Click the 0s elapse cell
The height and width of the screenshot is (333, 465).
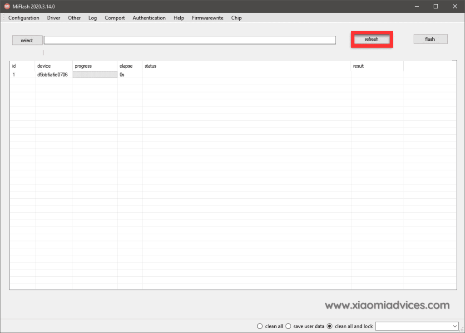pyautogui.click(x=122, y=75)
